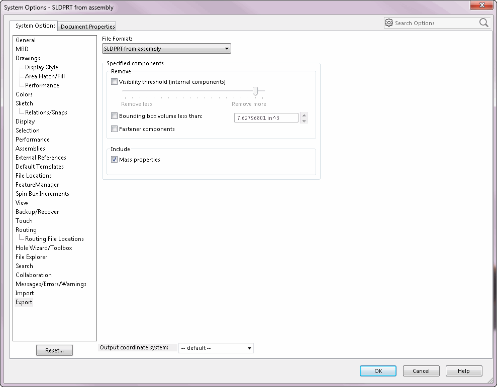Click the visibility threshold slider handle

click(255, 91)
